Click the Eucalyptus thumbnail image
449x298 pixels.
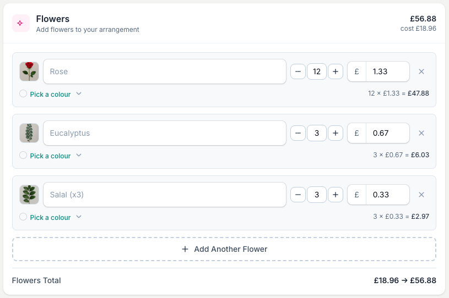(x=29, y=133)
